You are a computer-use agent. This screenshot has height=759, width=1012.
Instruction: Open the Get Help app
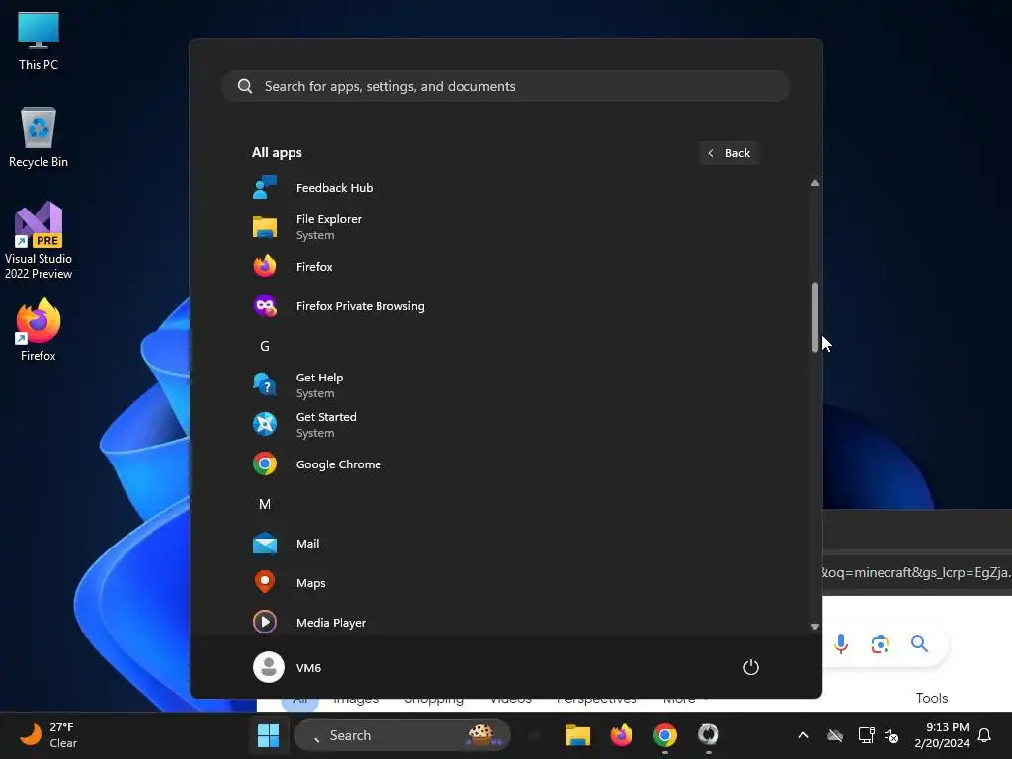[x=505, y=385]
